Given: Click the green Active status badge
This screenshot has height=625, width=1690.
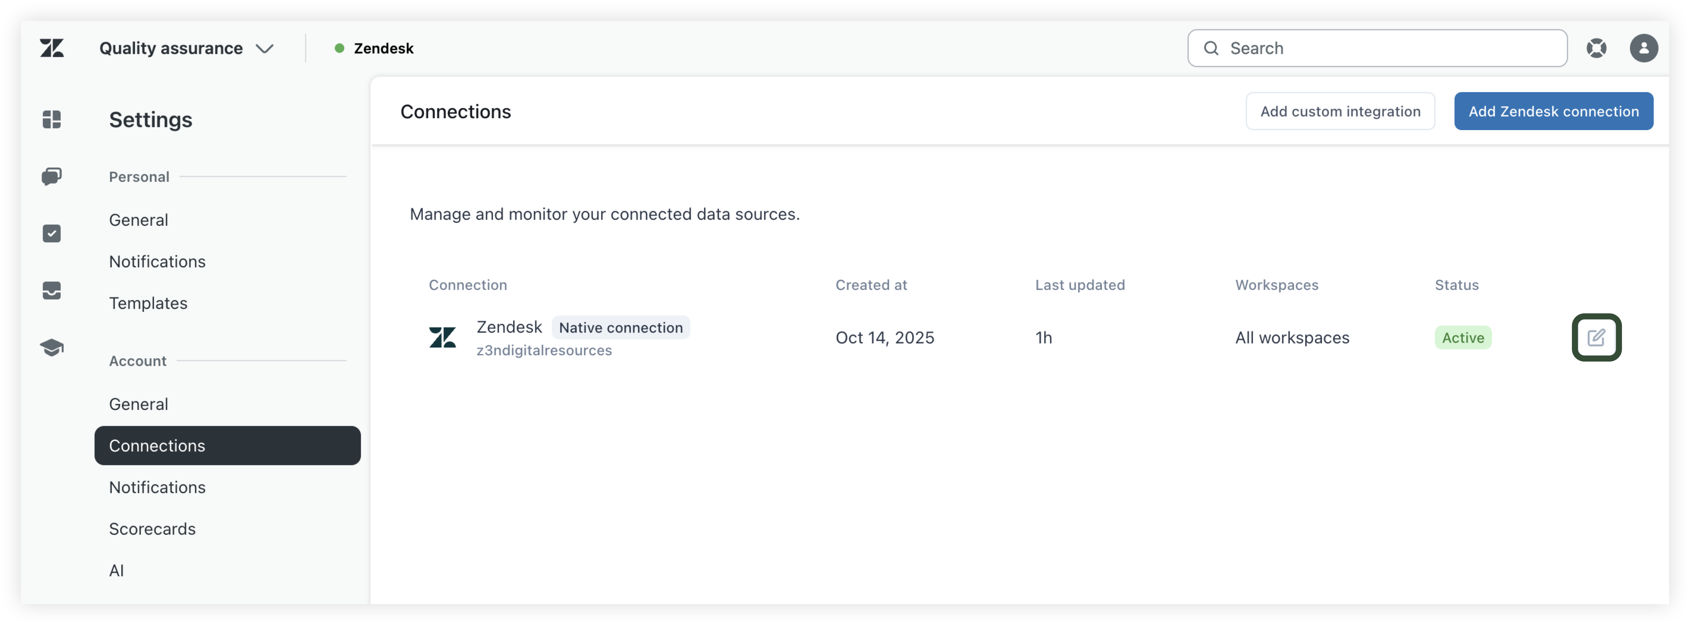Looking at the screenshot, I should coord(1463,337).
